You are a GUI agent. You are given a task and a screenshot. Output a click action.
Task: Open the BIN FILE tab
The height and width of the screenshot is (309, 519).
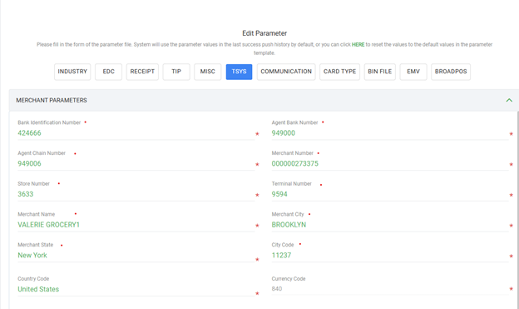click(x=379, y=72)
